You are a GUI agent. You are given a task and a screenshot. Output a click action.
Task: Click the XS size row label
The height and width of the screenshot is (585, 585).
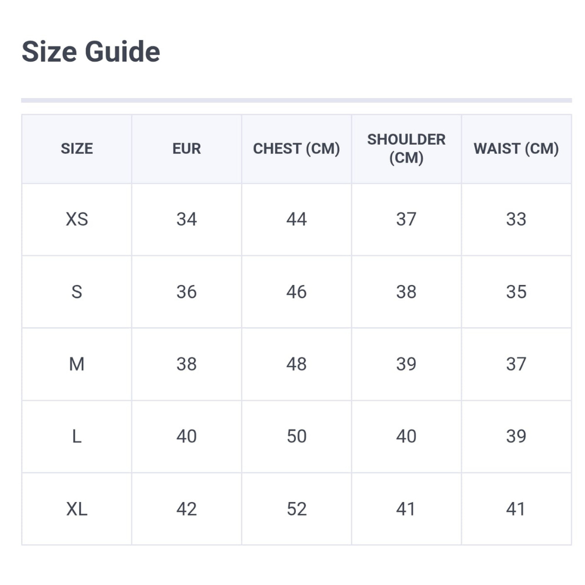[x=76, y=219]
